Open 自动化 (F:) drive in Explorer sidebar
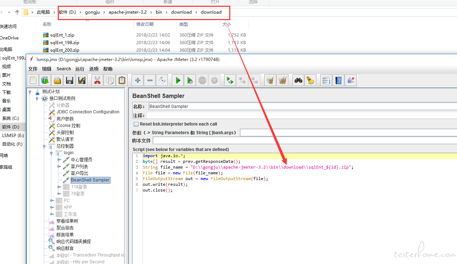The height and width of the screenshot is (264, 457). tap(12, 144)
